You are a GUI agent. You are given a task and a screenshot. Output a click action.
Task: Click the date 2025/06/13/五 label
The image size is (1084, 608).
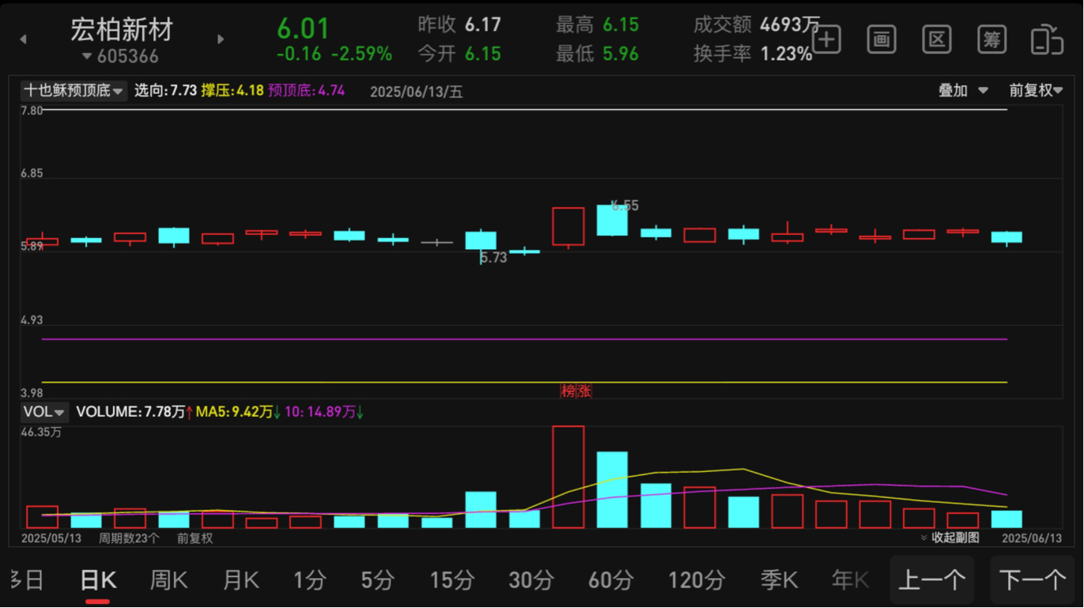(x=417, y=92)
